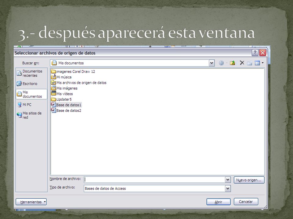293x219 pixels.
Task: Click the Updater5 folder icon
Action: (54, 99)
